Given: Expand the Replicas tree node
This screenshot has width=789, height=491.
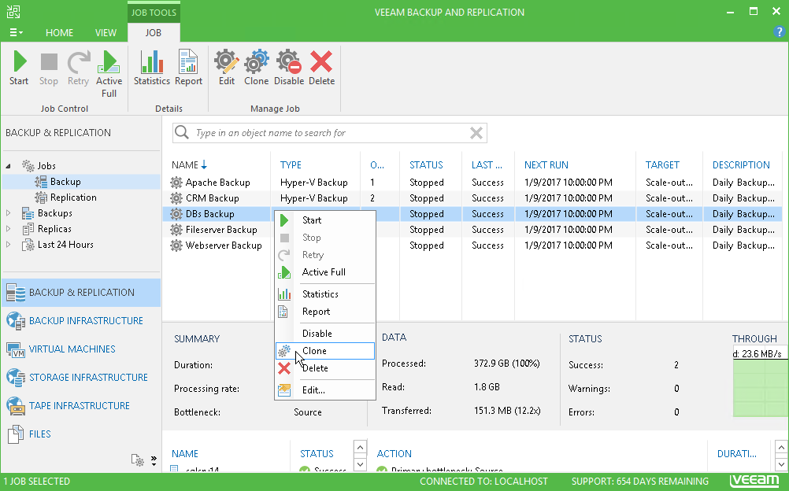Looking at the screenshot, I should (x=9, y=229).
